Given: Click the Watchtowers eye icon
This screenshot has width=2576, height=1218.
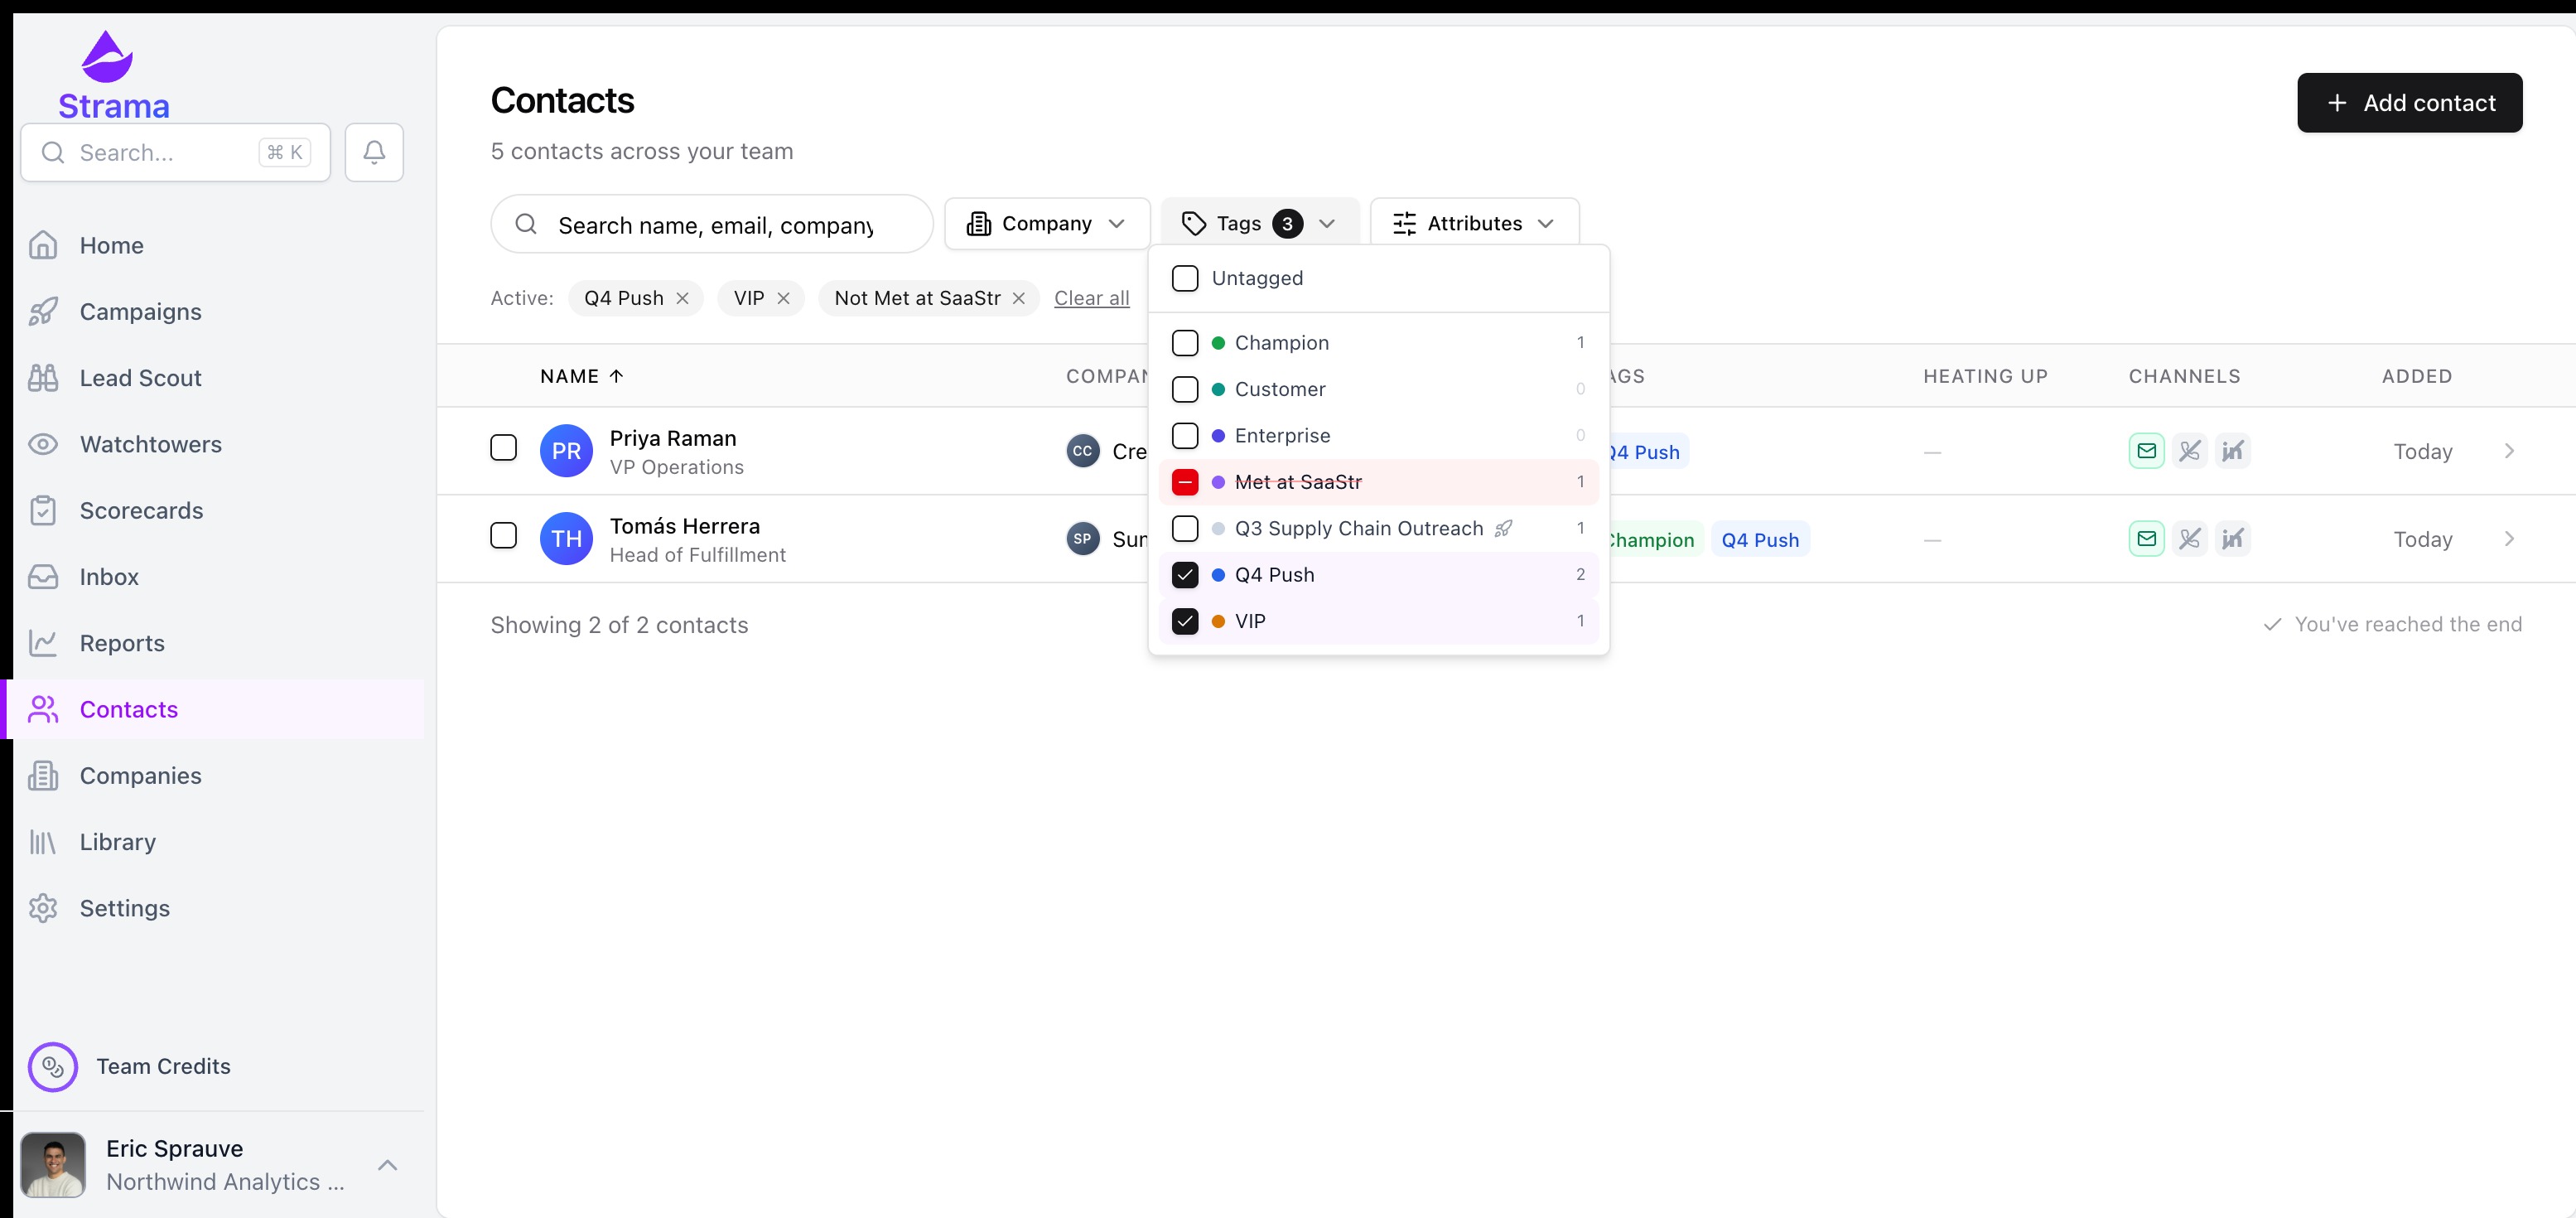Looking at the screenshot, I should (43, 444).
